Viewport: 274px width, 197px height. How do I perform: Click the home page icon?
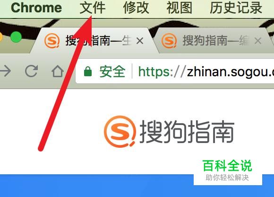[58, 71]
